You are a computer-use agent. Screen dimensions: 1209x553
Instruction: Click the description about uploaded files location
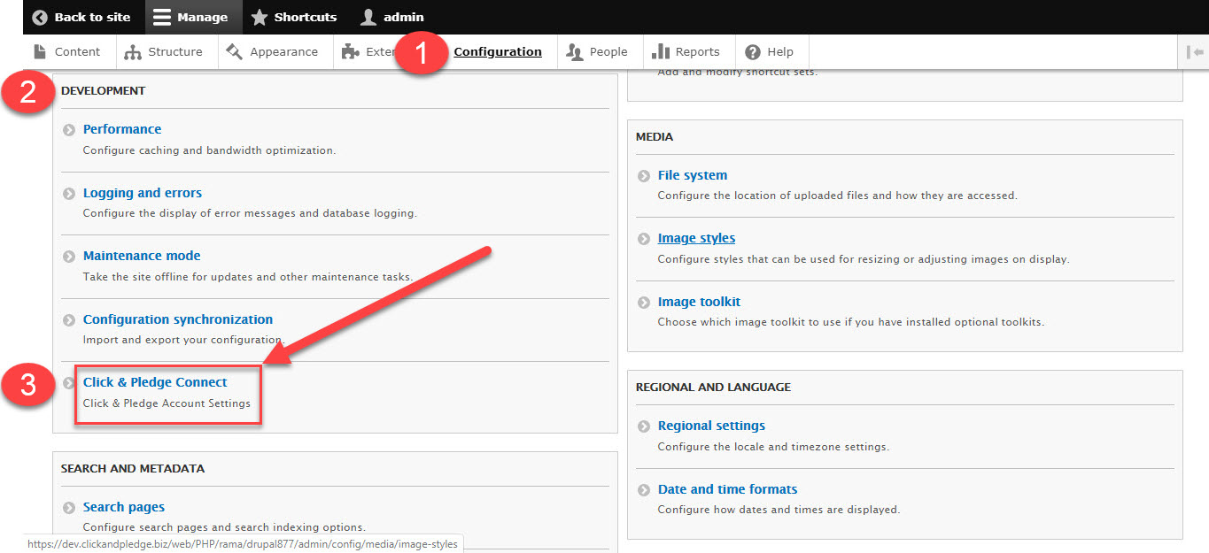[x=838, y=196]
